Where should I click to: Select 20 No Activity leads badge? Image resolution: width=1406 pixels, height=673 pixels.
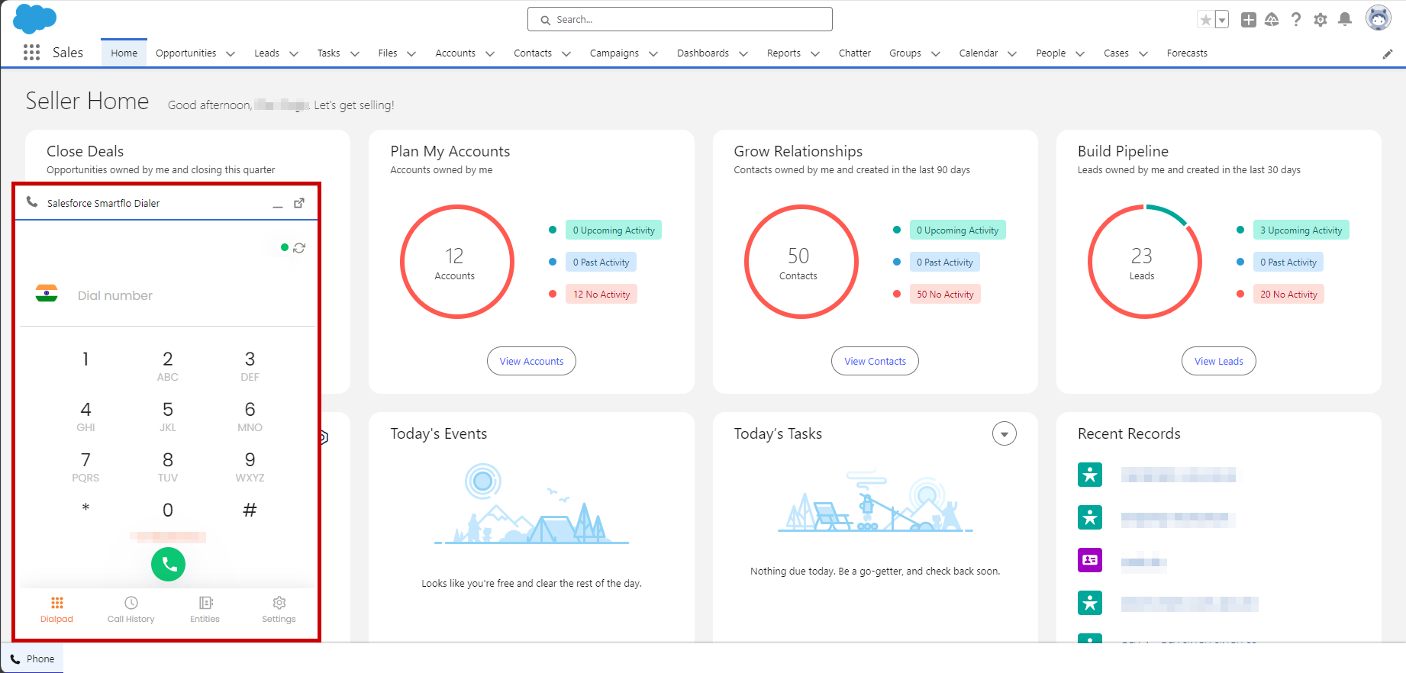(x=1288, y=294)
